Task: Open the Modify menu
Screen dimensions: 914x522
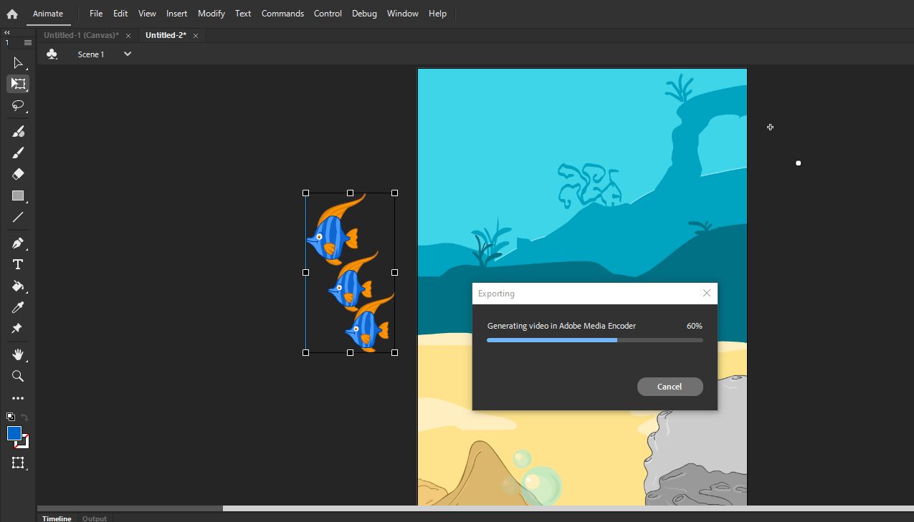Action: point(211,13)
